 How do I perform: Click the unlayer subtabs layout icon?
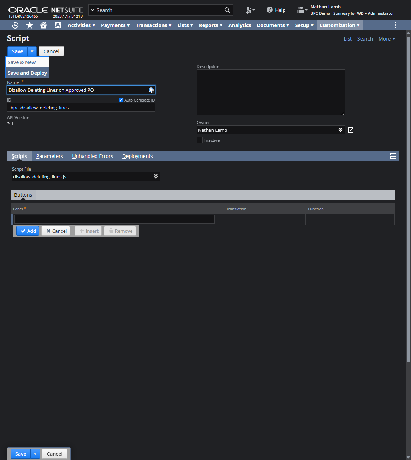coord(393,156)
